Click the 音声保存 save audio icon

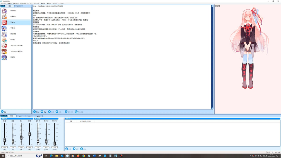(66, 111)
